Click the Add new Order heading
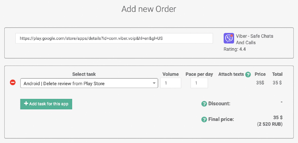 (x=149, y=9)
